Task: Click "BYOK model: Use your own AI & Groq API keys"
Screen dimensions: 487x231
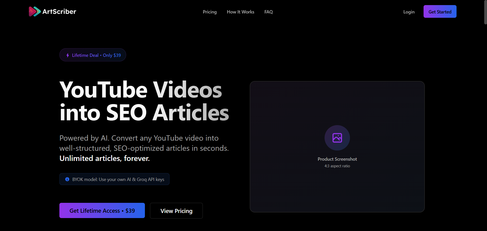Action: 118,179
